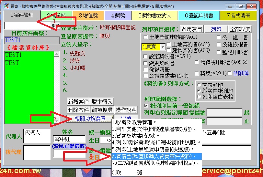Click the 姓名 field containing 雪中紅
The image size is (263, 177).
click(x=68, y=139)
